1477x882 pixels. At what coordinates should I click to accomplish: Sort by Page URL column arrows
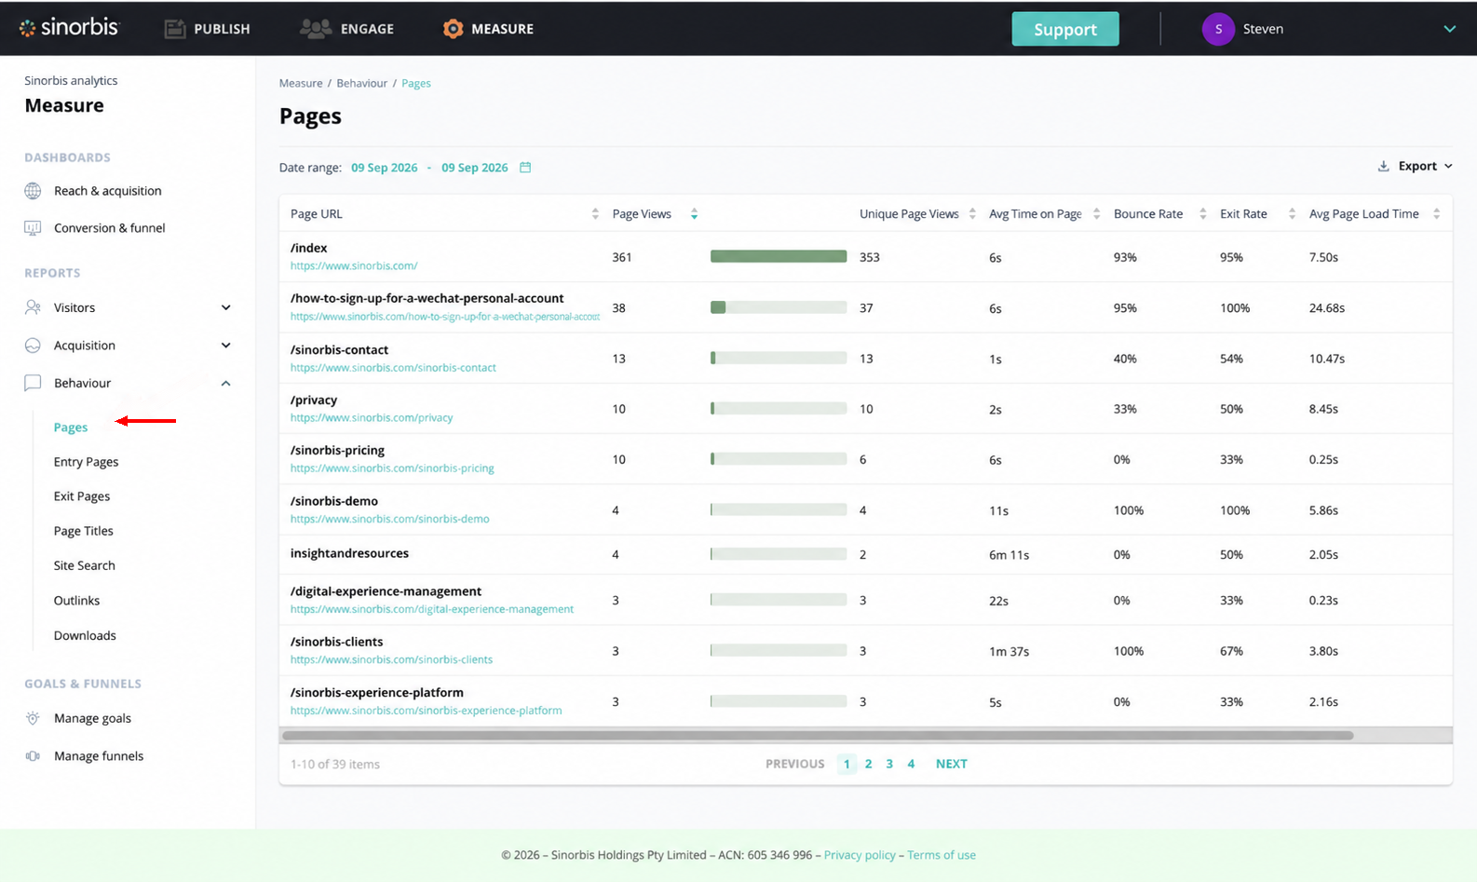point(595,214)
